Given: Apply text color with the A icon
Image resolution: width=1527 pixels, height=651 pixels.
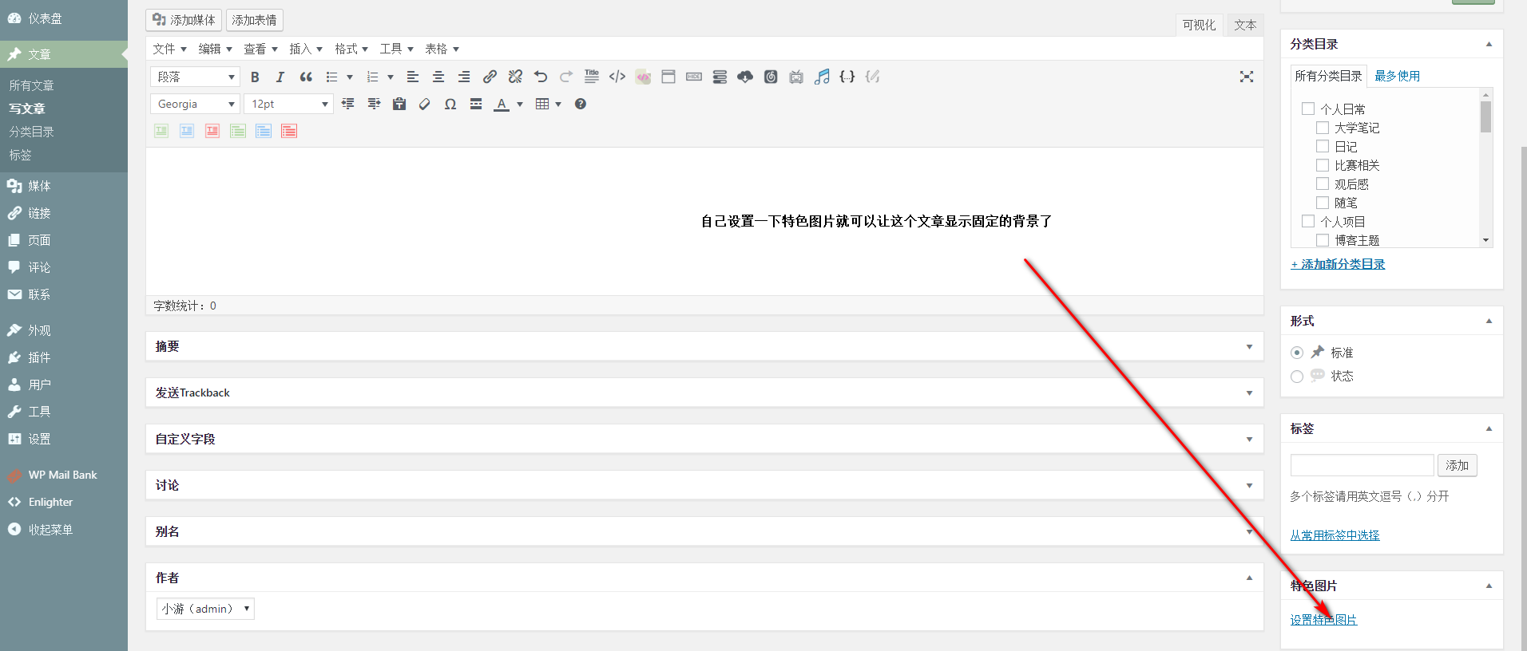Looking at the screenshot, I should [x=502, y=104].
